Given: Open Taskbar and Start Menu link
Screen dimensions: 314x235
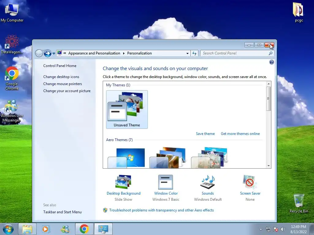Looking at the screenshot, I should [62, 212].
